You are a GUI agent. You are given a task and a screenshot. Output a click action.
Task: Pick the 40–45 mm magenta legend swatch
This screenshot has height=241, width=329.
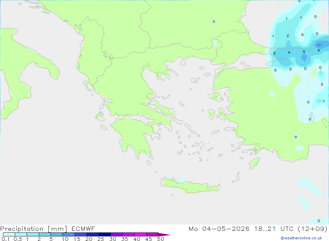point(140,234)
